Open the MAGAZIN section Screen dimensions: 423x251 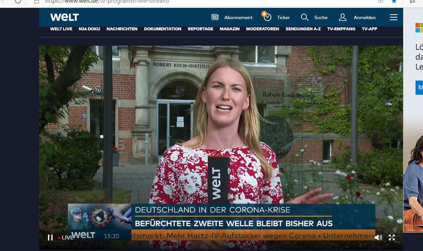(x=230, y=29)
